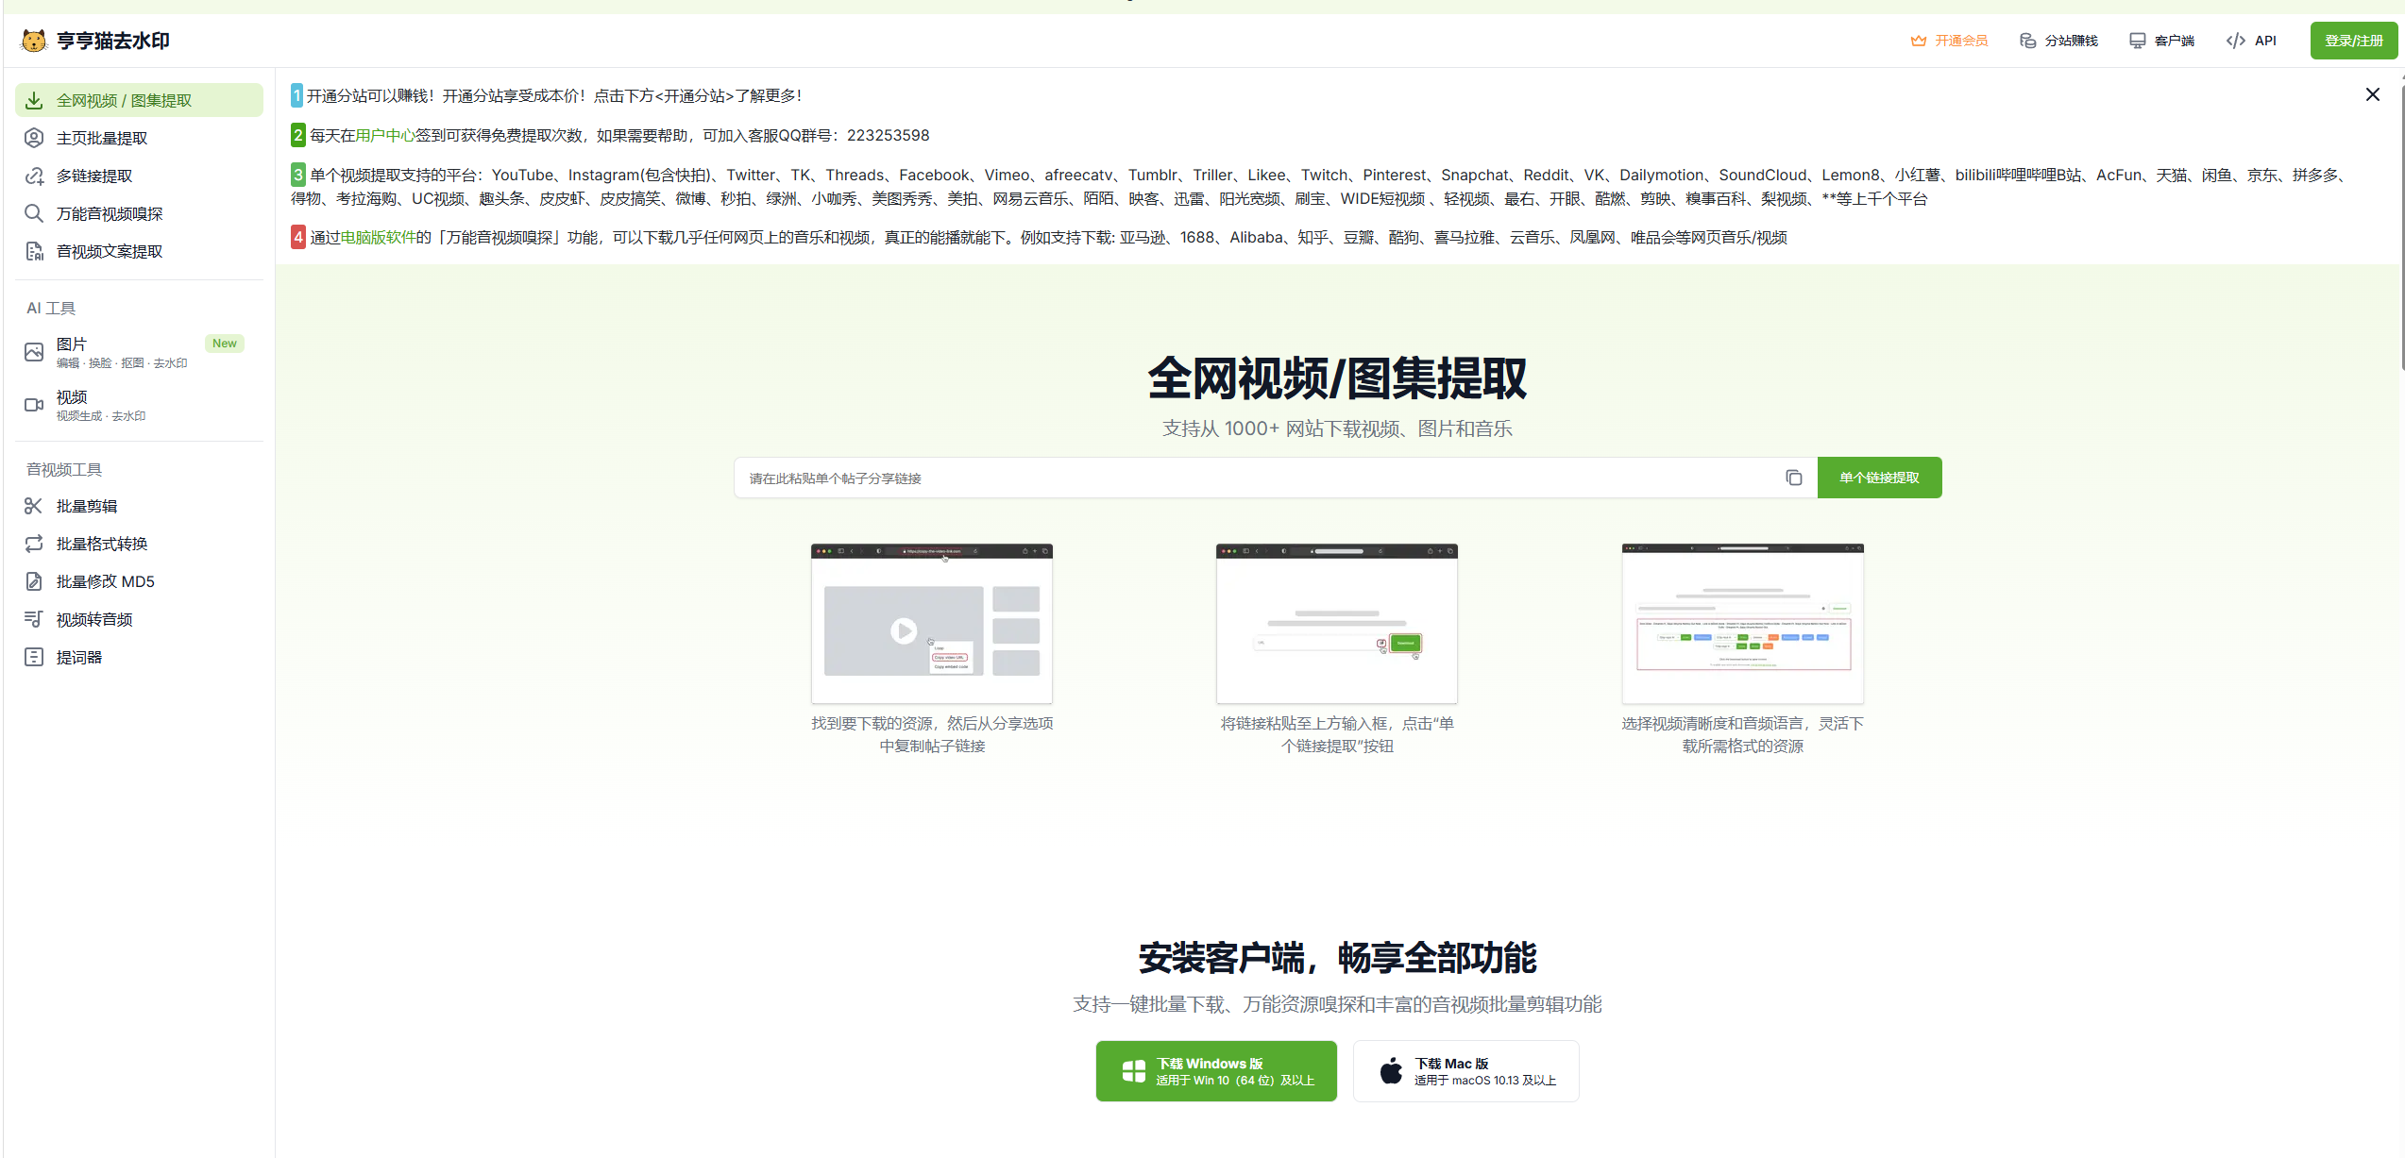This screenshot has width=2405, height=1158.
Task: Click the 单个链接提取 button
Action: coord(1879,478)
